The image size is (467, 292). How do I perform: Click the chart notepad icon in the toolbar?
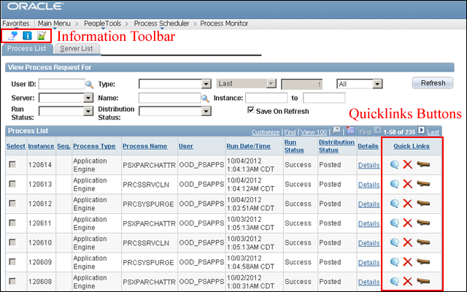pyautogui.click(x=42, y=36)
